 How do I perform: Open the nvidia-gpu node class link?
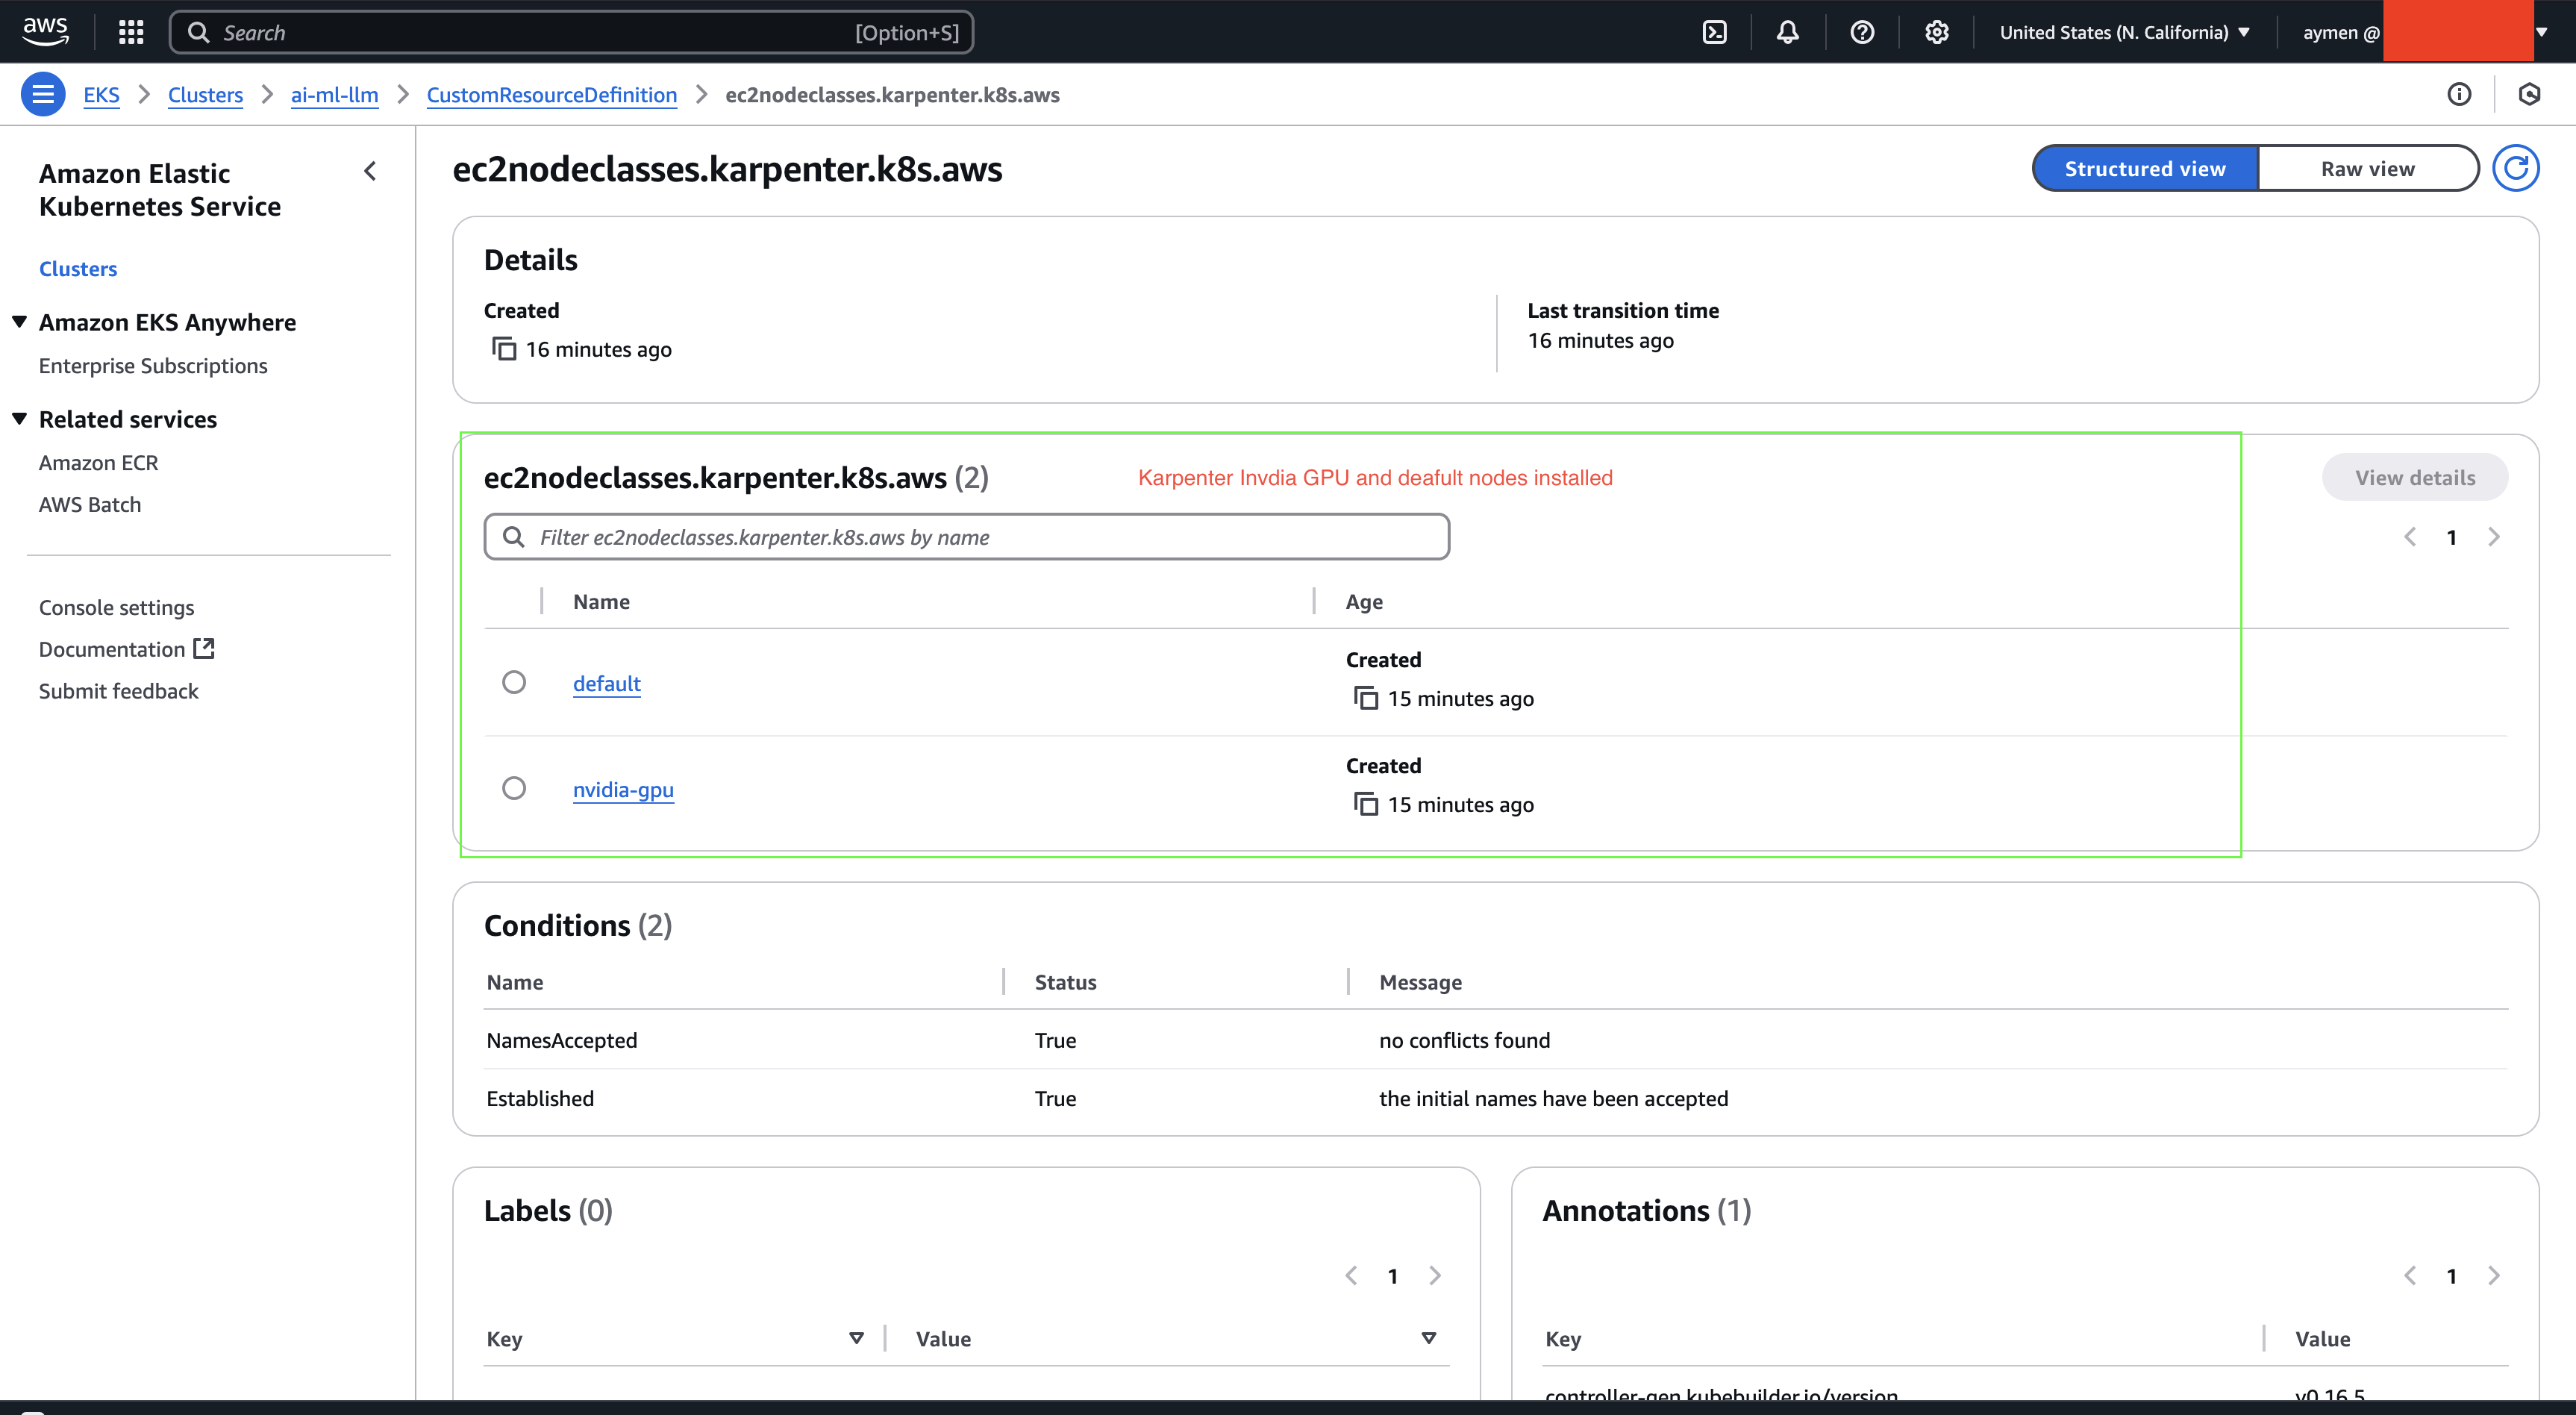pyautogui.click(x=623, y=789)
